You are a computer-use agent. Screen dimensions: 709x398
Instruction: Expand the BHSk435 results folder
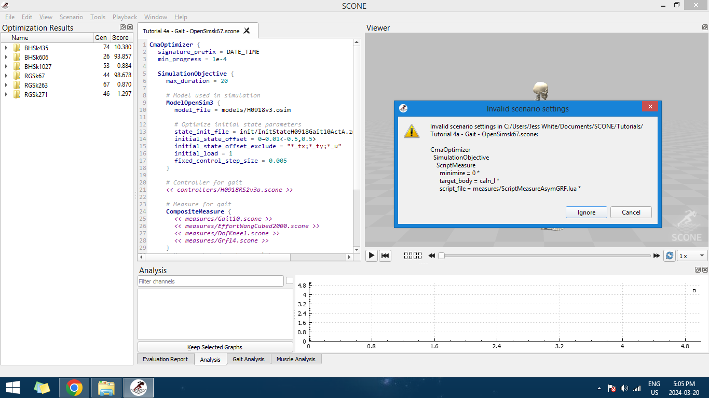coord(6,48)
